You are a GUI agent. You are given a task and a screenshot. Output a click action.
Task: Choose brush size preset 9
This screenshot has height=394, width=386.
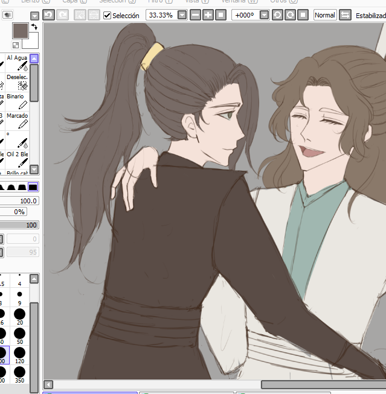[x=19, y=297]
